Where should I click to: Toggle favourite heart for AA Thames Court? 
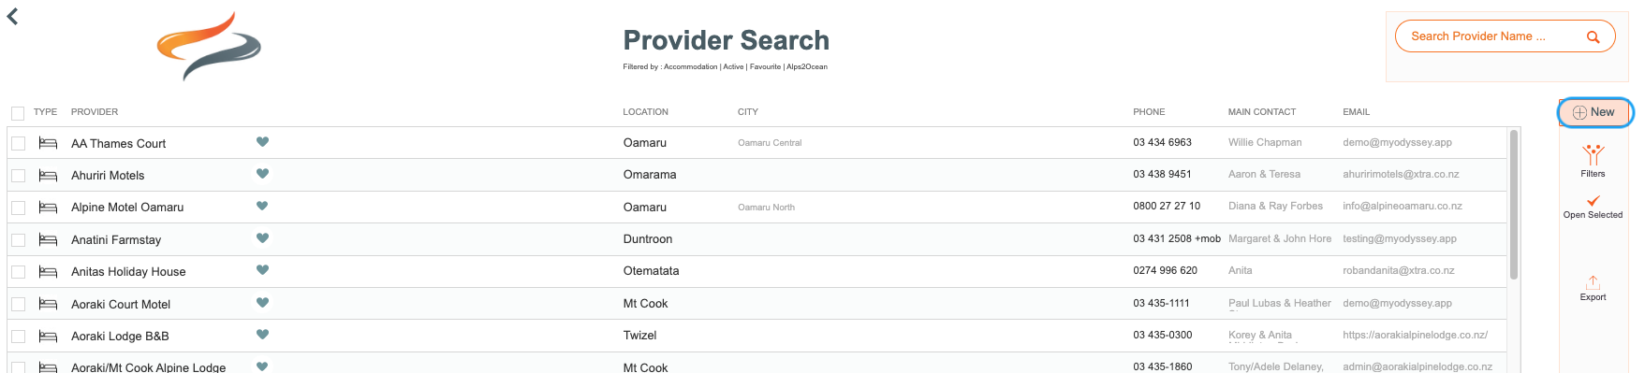coord(262,142)
